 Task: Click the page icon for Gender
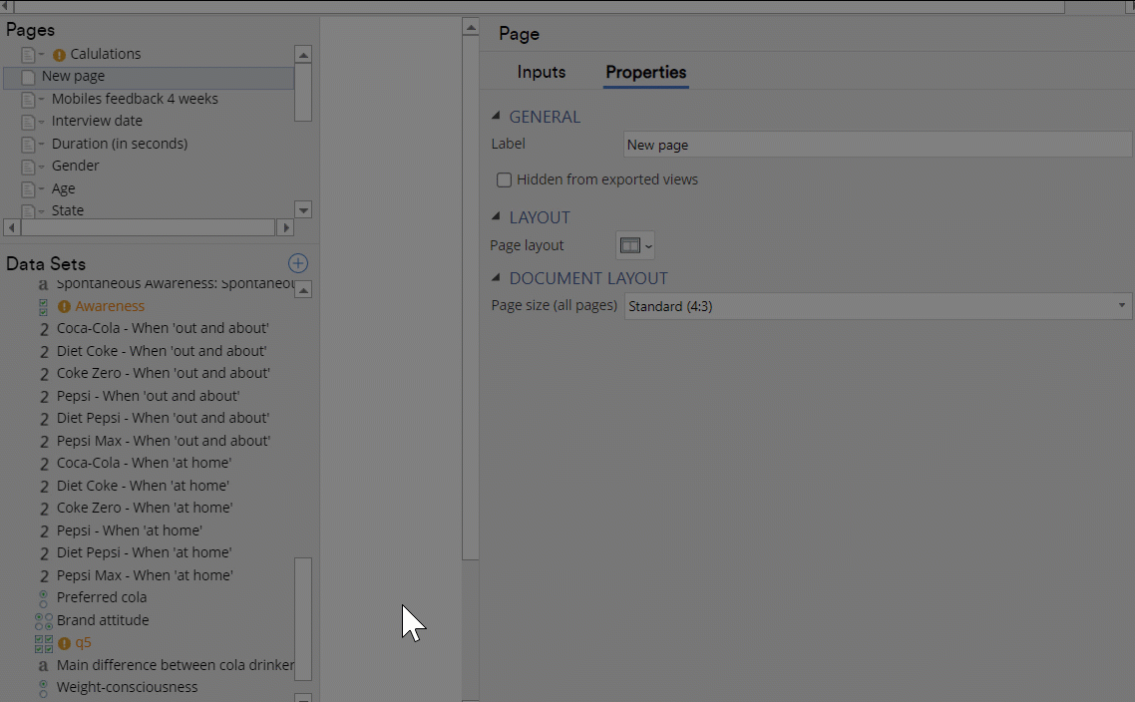point(28,168)
